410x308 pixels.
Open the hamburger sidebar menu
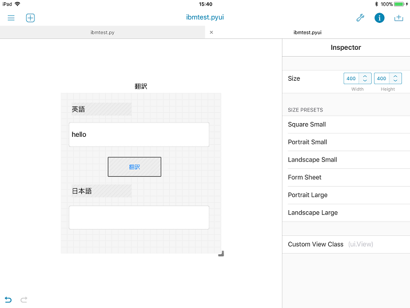point(11,18)
